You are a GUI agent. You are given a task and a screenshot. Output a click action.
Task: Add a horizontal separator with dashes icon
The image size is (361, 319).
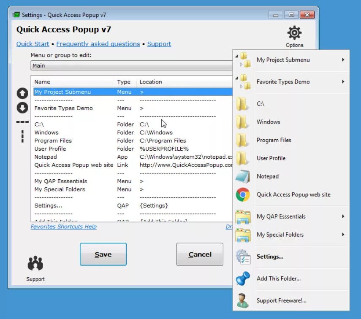[22, 122]
